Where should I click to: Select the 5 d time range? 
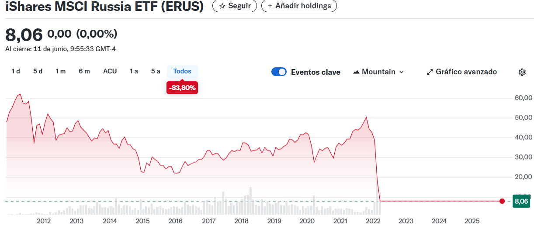pyautogui.click(x=38, y=71)
